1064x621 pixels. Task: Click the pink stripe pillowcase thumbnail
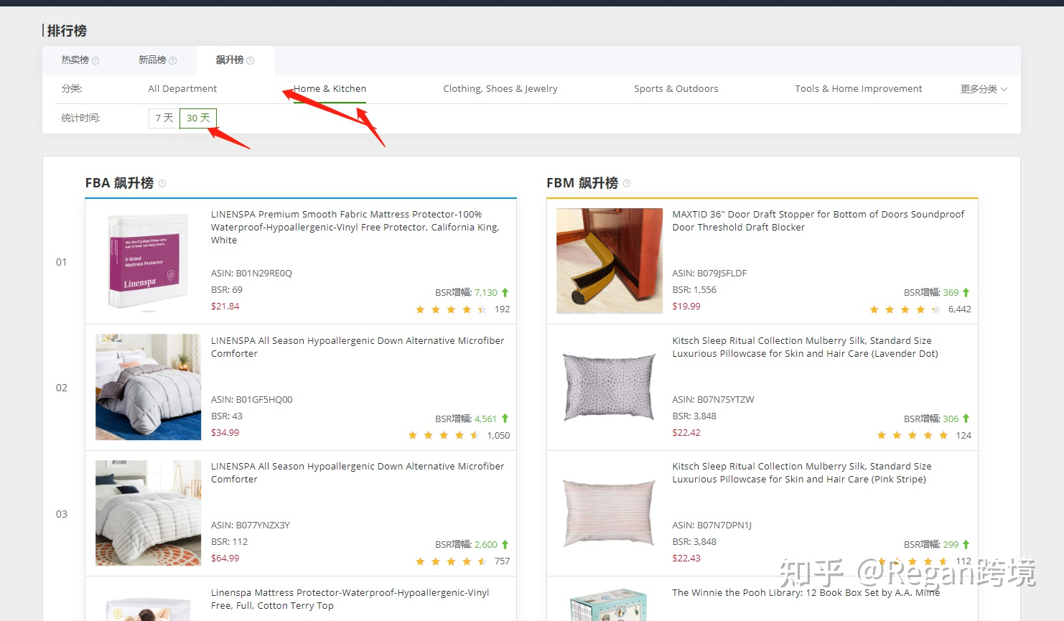pos(610,513)
